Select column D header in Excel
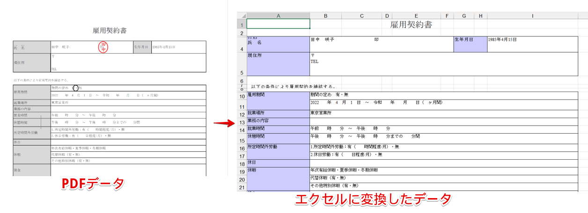Screen dimensions: 588x213 click(387, 15)
